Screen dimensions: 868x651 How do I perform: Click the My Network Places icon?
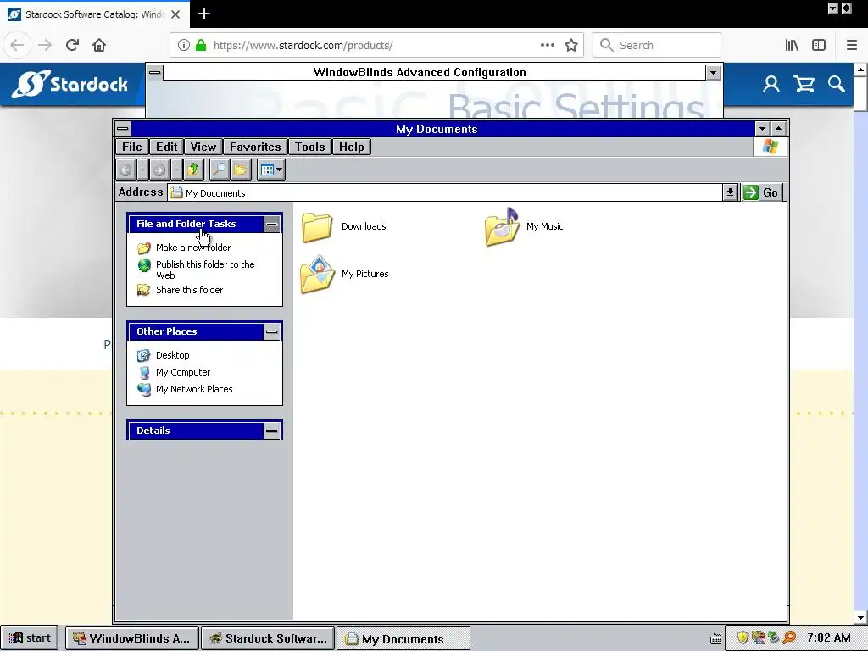pyautogui.click(x=144, y=389)
